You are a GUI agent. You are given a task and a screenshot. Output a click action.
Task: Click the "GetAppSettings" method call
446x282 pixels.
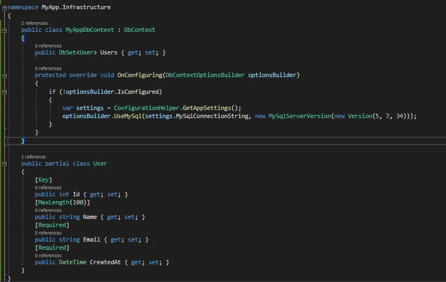point(207,108)
